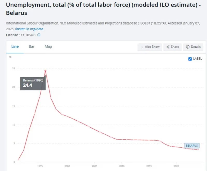Click the Share network icon
This screenshot has width=207, height=171.
tap(168, 47)
